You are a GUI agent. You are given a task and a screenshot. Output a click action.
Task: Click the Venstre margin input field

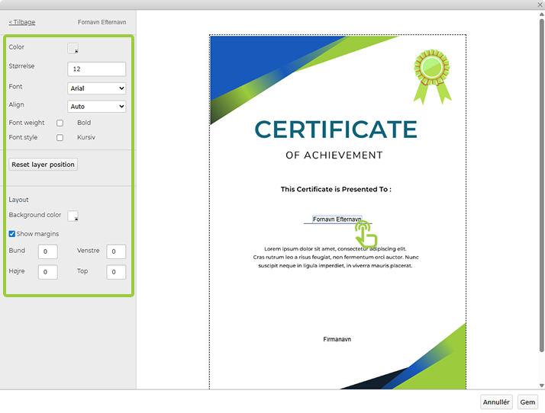point(116,251)
